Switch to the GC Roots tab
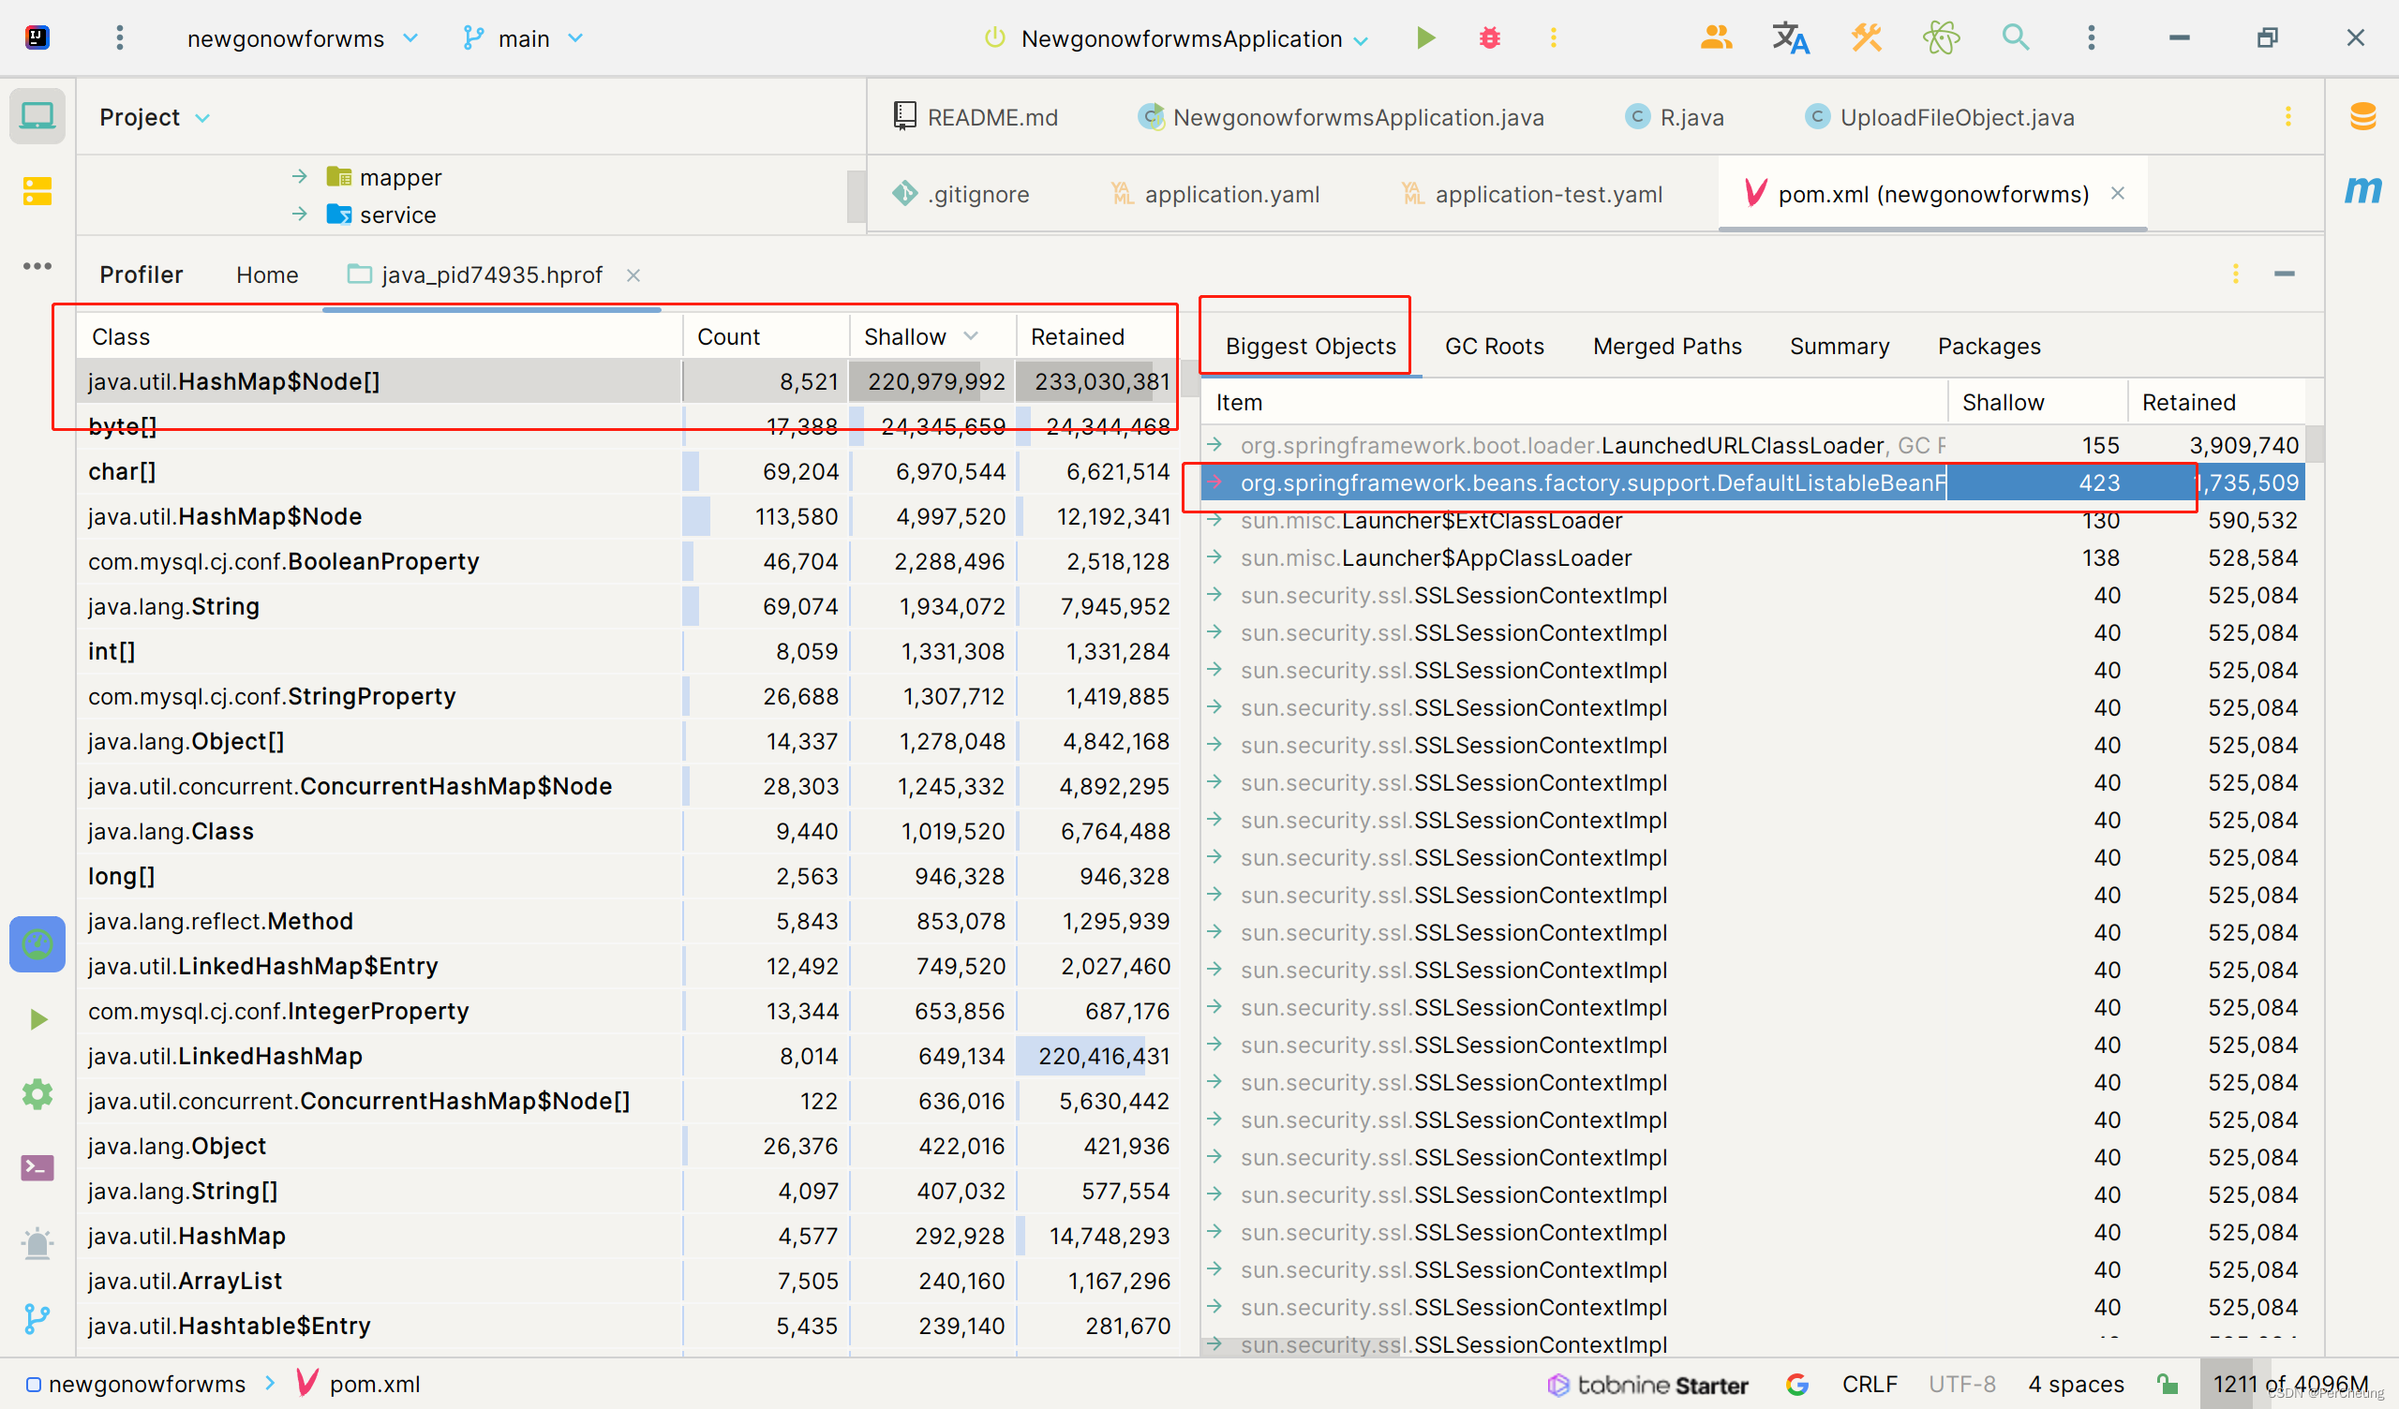Screen dimensions: 2399x1409 (x=1494, y=347)
